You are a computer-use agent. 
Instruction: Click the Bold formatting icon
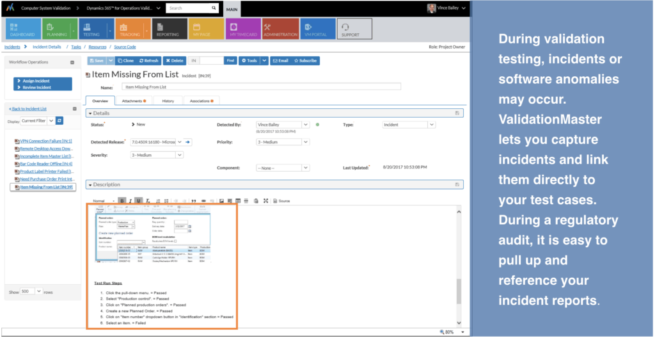tap(122, 201)
